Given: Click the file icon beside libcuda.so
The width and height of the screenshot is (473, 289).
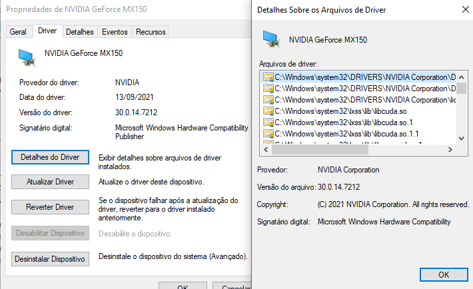Looking at the screenshot, I should click(x=268, y=111).
